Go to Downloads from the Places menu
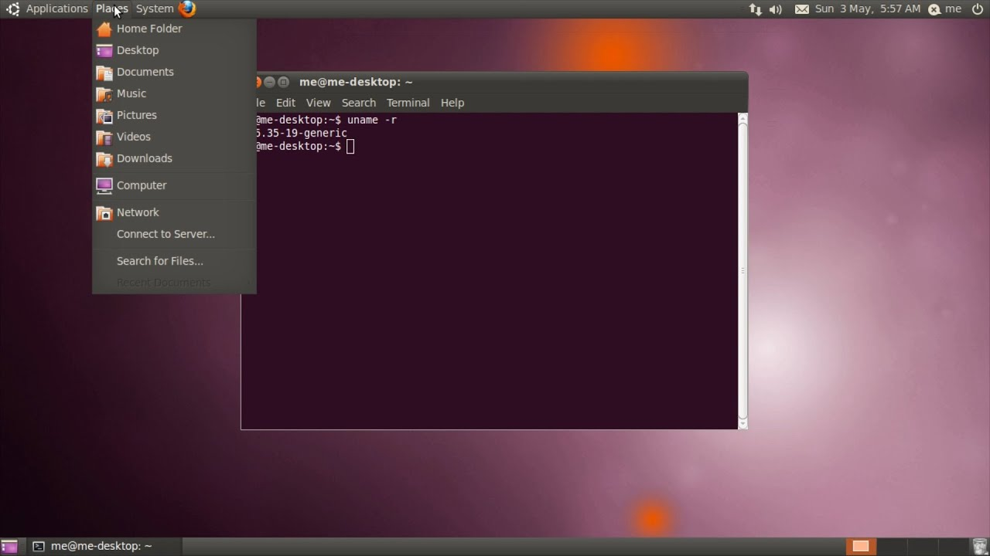 click(174, 158)
